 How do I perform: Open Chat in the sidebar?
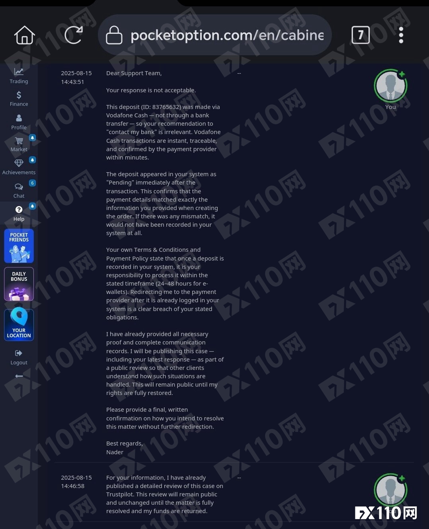[x=19, y=191]
